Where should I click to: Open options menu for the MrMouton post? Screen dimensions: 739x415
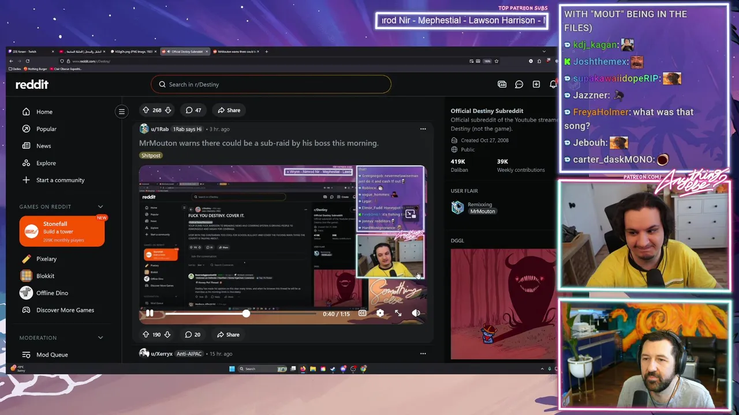423,129
